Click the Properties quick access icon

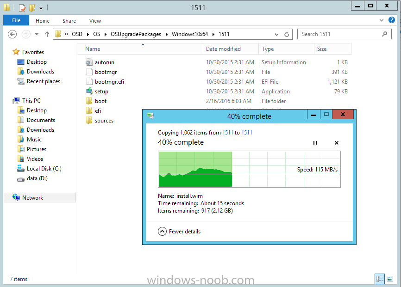coord(22,8)
